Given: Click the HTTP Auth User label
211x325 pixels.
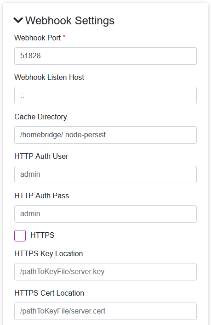Looking at the screenshot, I should [41, 156].
